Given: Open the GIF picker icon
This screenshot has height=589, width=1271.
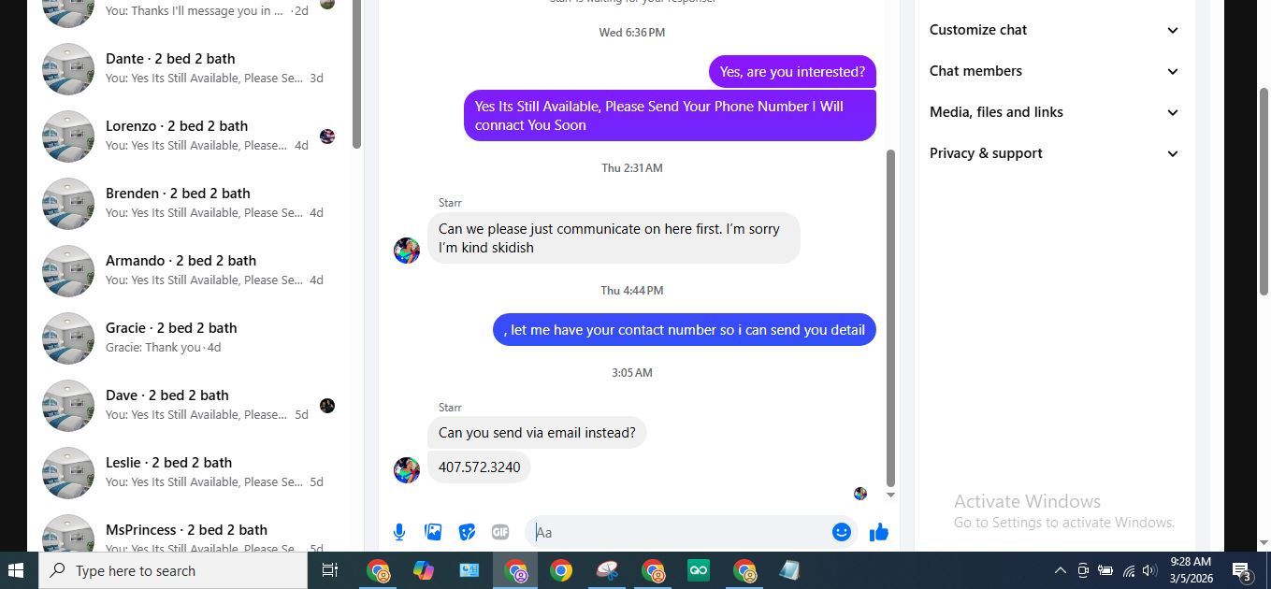Looking at the screenshot, I should point(500,532).
